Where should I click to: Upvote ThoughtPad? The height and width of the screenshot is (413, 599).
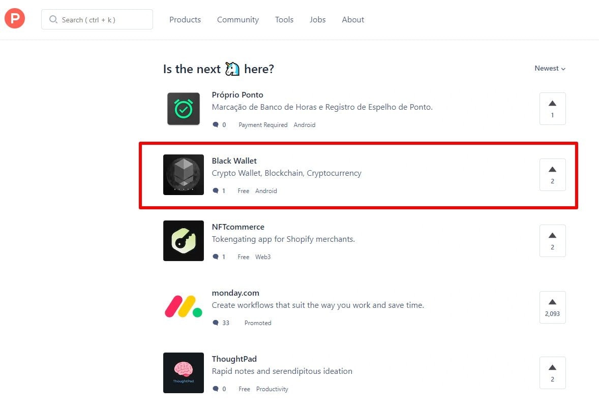coord(552,373)
